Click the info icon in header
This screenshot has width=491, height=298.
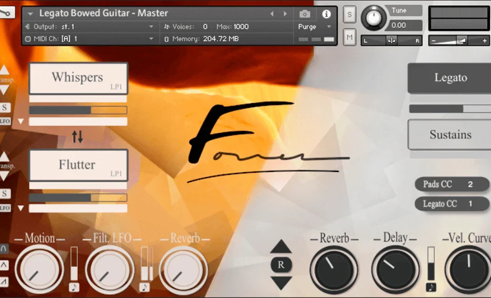coord(326,14)
